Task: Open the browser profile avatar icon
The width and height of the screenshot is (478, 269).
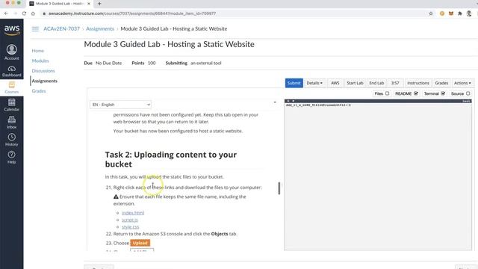Action: (469, 13)
